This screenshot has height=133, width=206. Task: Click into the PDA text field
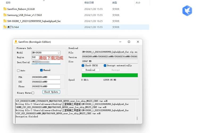(x=46, y=77)
